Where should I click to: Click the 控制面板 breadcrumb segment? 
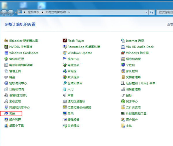tap(33, 12)
